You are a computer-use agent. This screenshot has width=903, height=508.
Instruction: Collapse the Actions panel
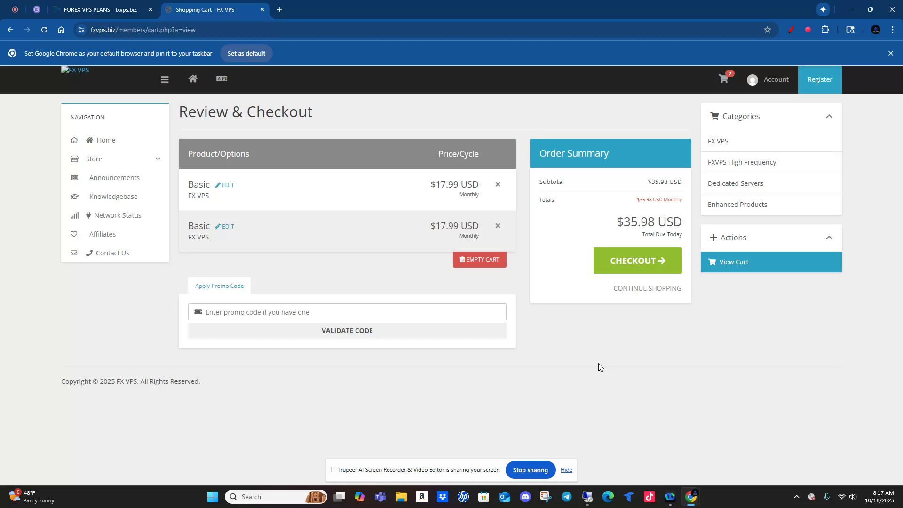point(829,238)
